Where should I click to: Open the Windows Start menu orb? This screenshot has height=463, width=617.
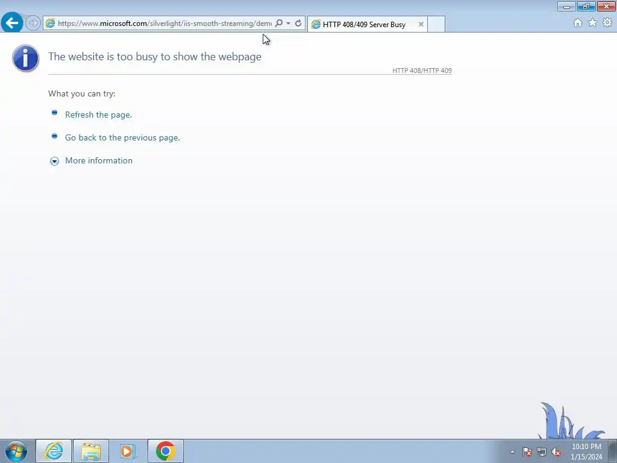coord(16,451)
